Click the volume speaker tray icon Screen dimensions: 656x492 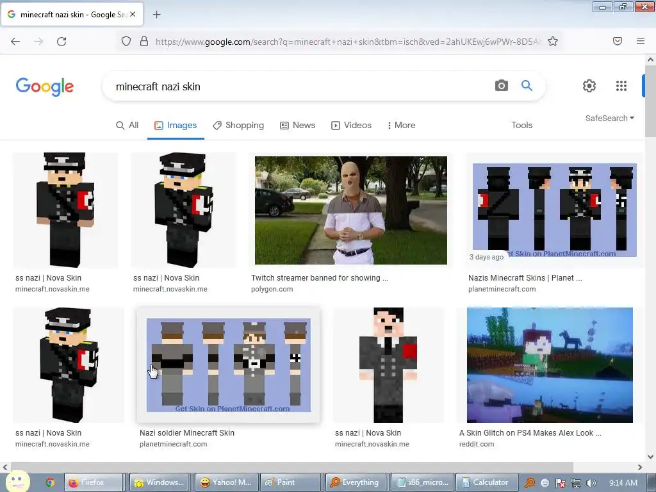[591, 483]
